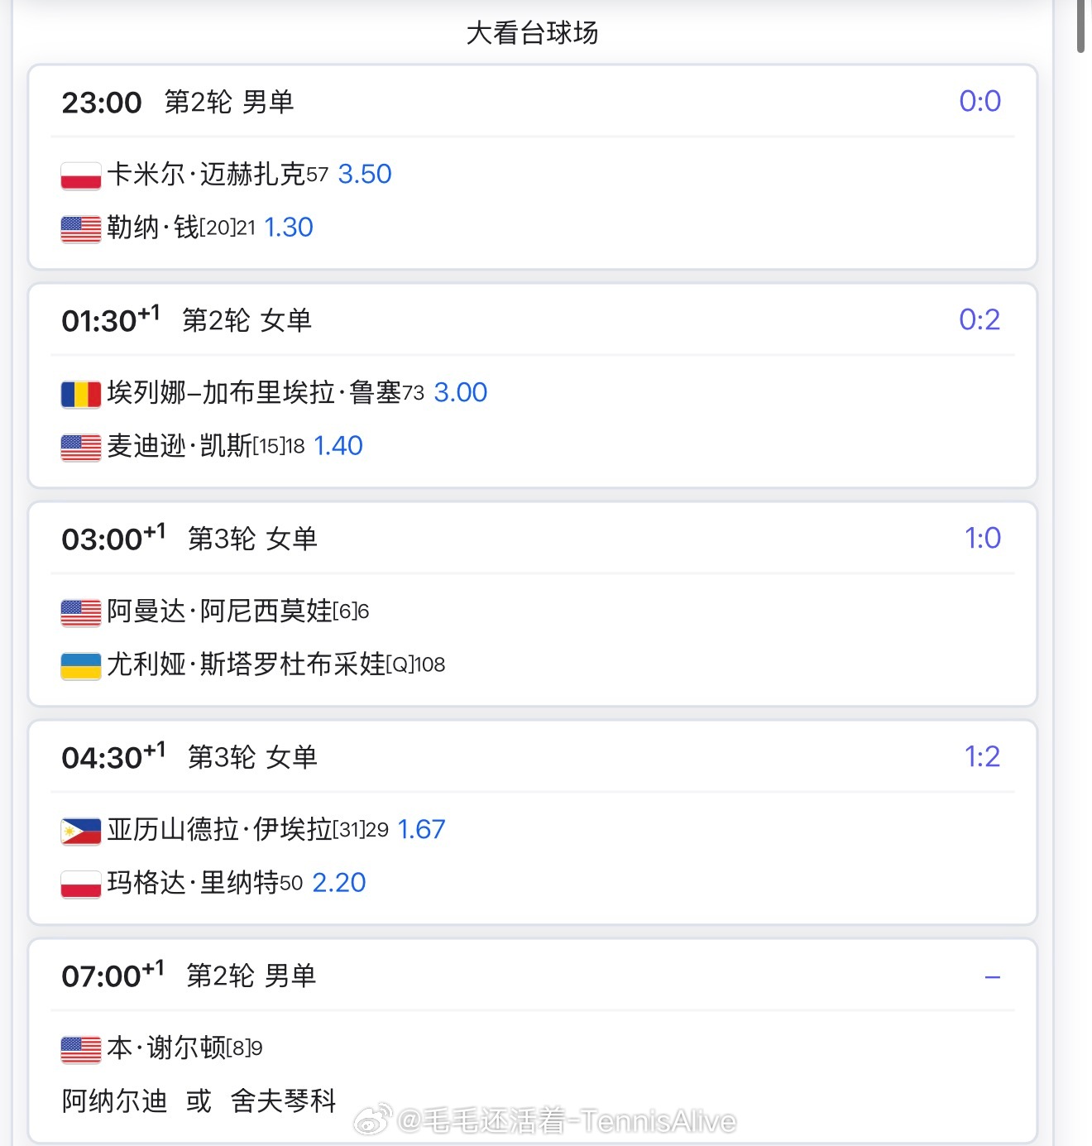Open player 麦迪逊·凯斯 profile
Image resolution: width=1092 pixels, height=1146 pixels.
pos(180,445)
